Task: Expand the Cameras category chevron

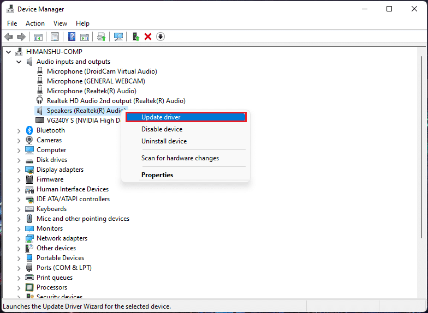Action: pos(19,141)
